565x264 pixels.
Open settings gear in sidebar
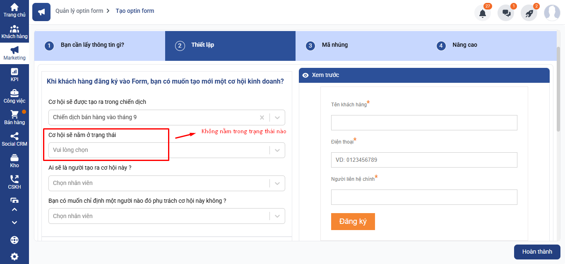(14, 256)
